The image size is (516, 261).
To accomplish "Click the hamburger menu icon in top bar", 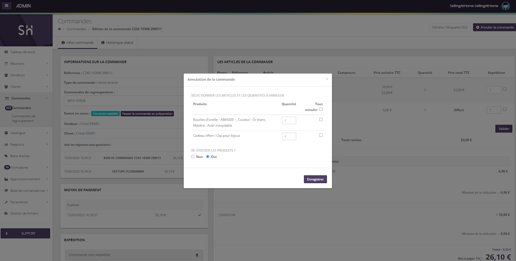I will (7, 6).
